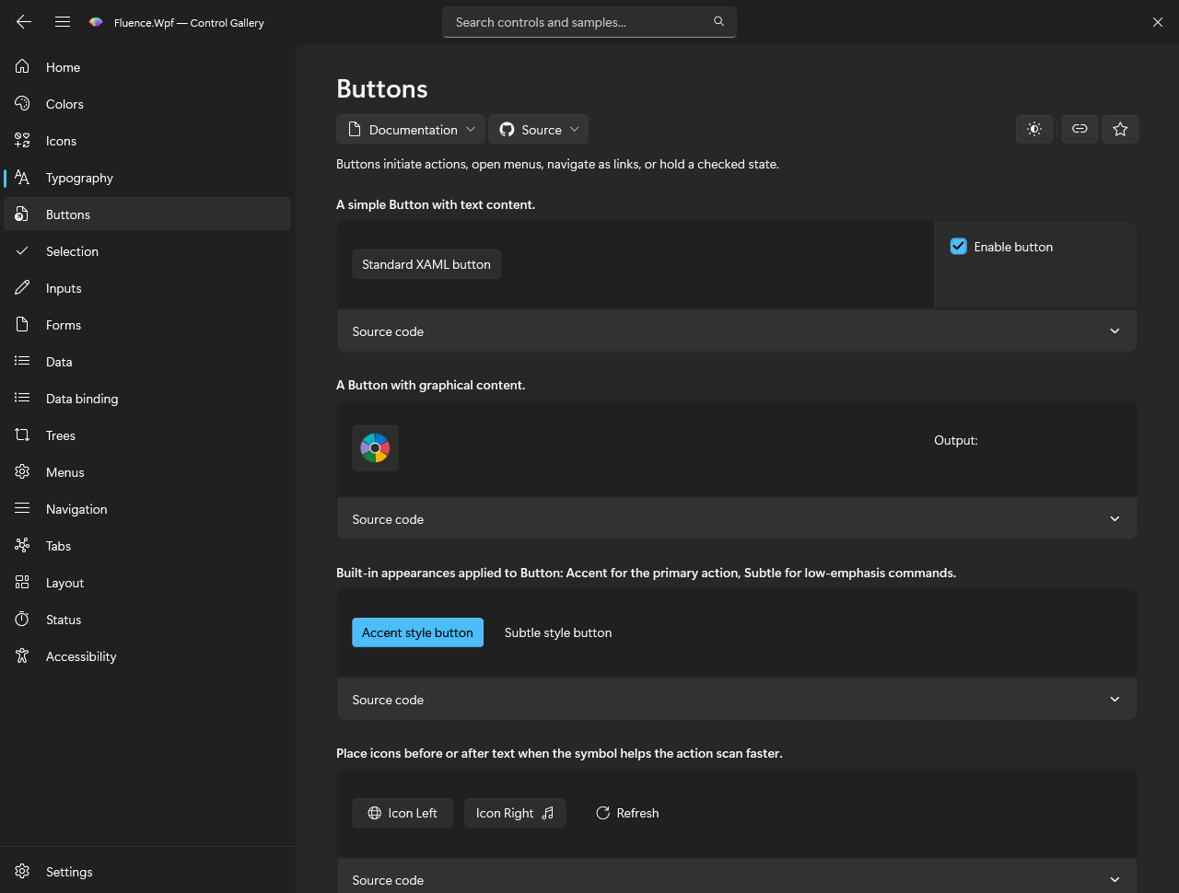
Task: Uncheck the Enable button checkbox
Action: [x=958, y=246]
